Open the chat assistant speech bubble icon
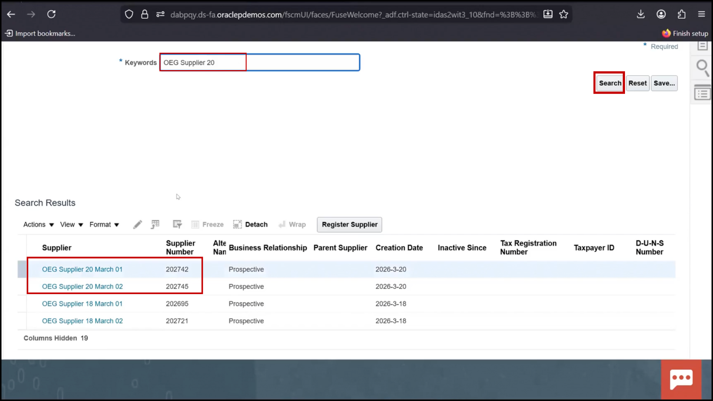This screenshot has width=713, height=401. pos(681,379)
